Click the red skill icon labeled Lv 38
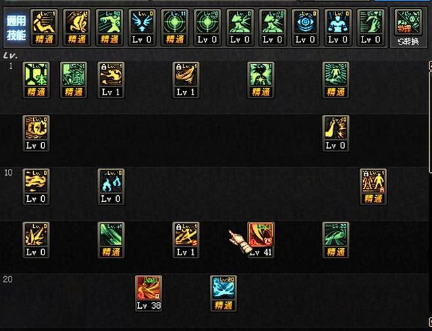This screenshot has height=331, width=432. 148,293
